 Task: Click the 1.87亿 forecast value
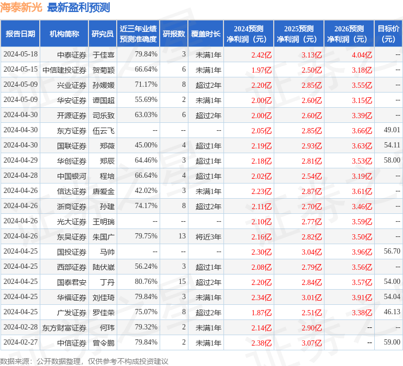click(x=261, y=312)
